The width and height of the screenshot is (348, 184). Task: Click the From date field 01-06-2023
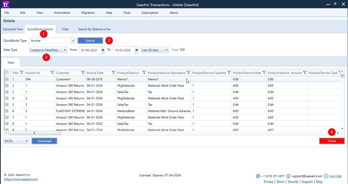(x=90, y=50)
